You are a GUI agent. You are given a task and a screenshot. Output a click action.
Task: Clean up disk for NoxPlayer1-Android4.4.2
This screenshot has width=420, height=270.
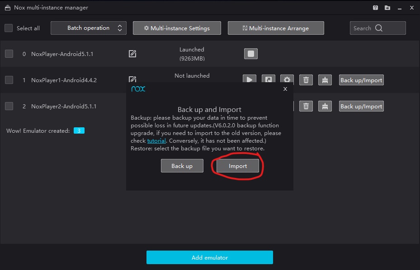click(325, 80)
